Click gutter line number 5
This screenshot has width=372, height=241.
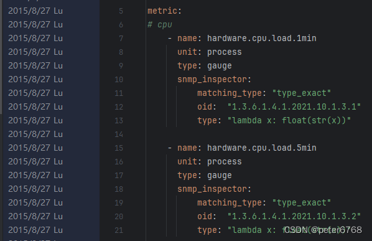pos(121,11)
